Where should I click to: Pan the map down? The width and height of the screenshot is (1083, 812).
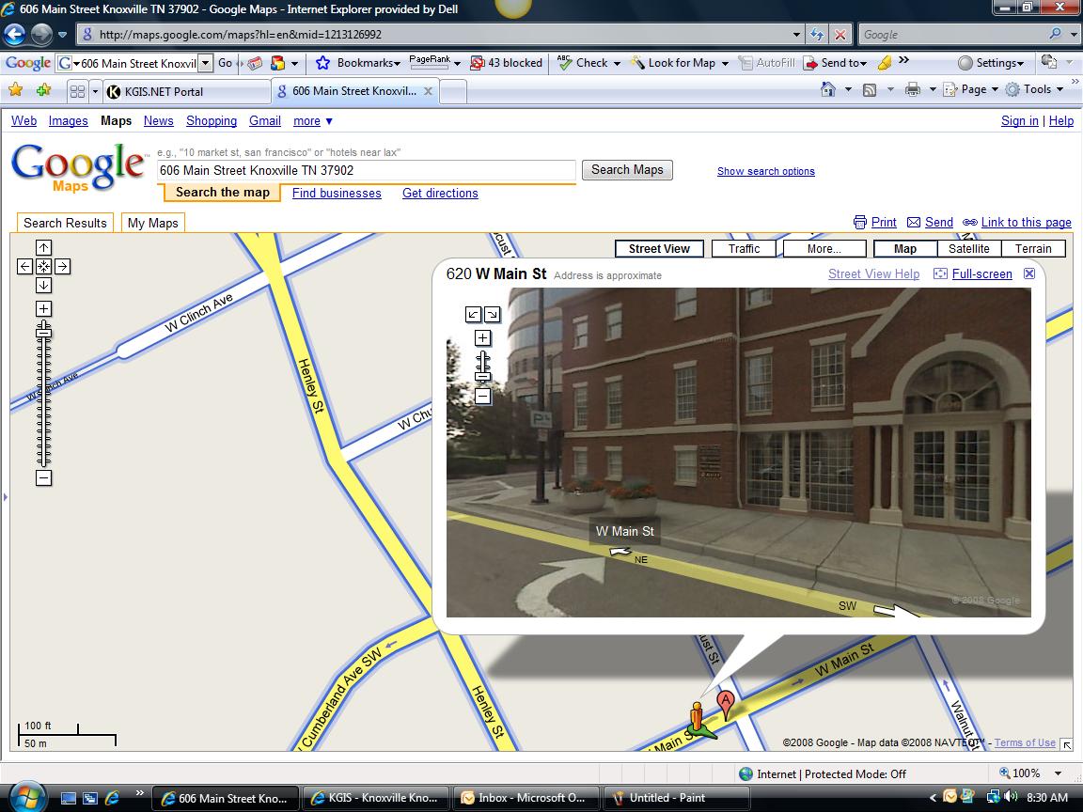click(43, 285)
